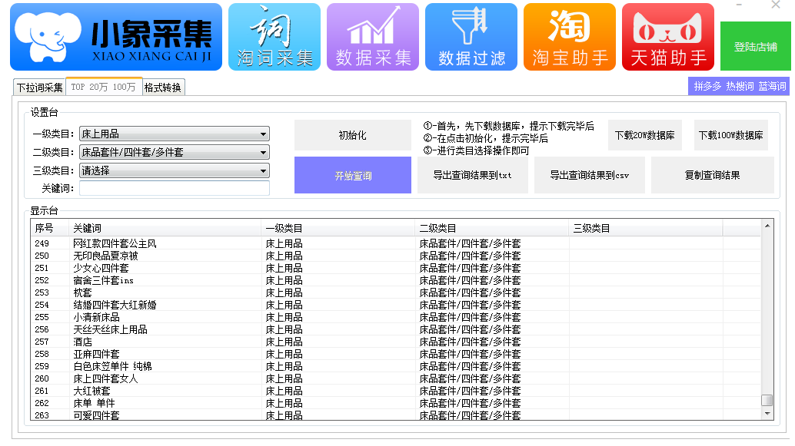Image resolution: width=795 pixels, height=446 pixels.
Task: Select row 大红被套
Action: (395, 391)
